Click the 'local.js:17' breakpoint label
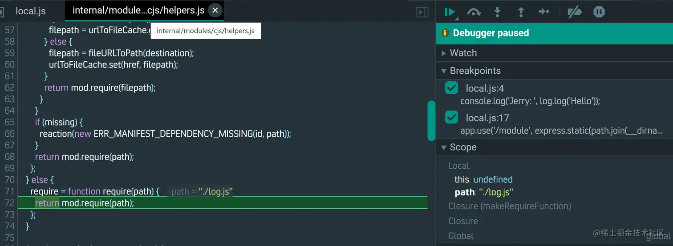 487,118
